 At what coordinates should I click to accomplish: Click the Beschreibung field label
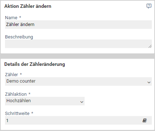tap(19, 37)
